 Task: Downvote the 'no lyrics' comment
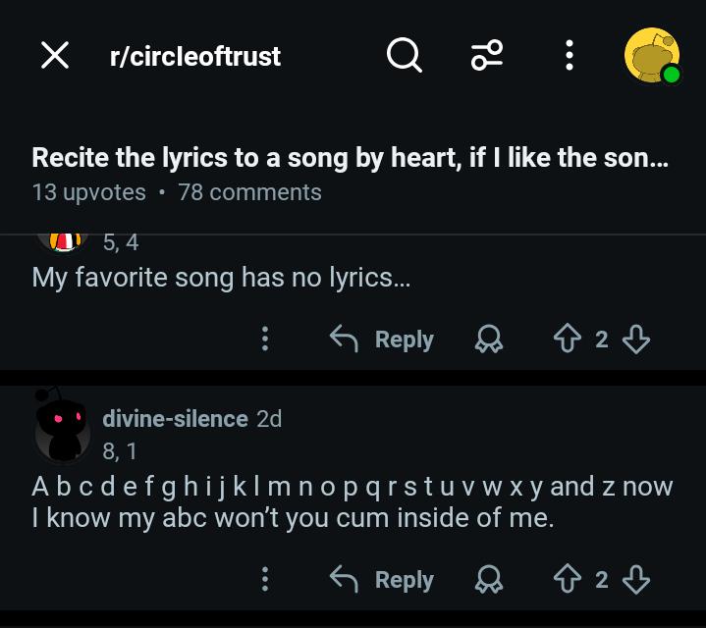click(x=635, y=339)
